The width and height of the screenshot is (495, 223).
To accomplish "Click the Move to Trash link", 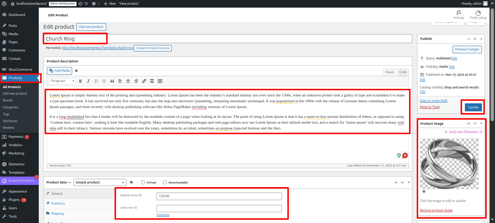I will pos(429,107).
